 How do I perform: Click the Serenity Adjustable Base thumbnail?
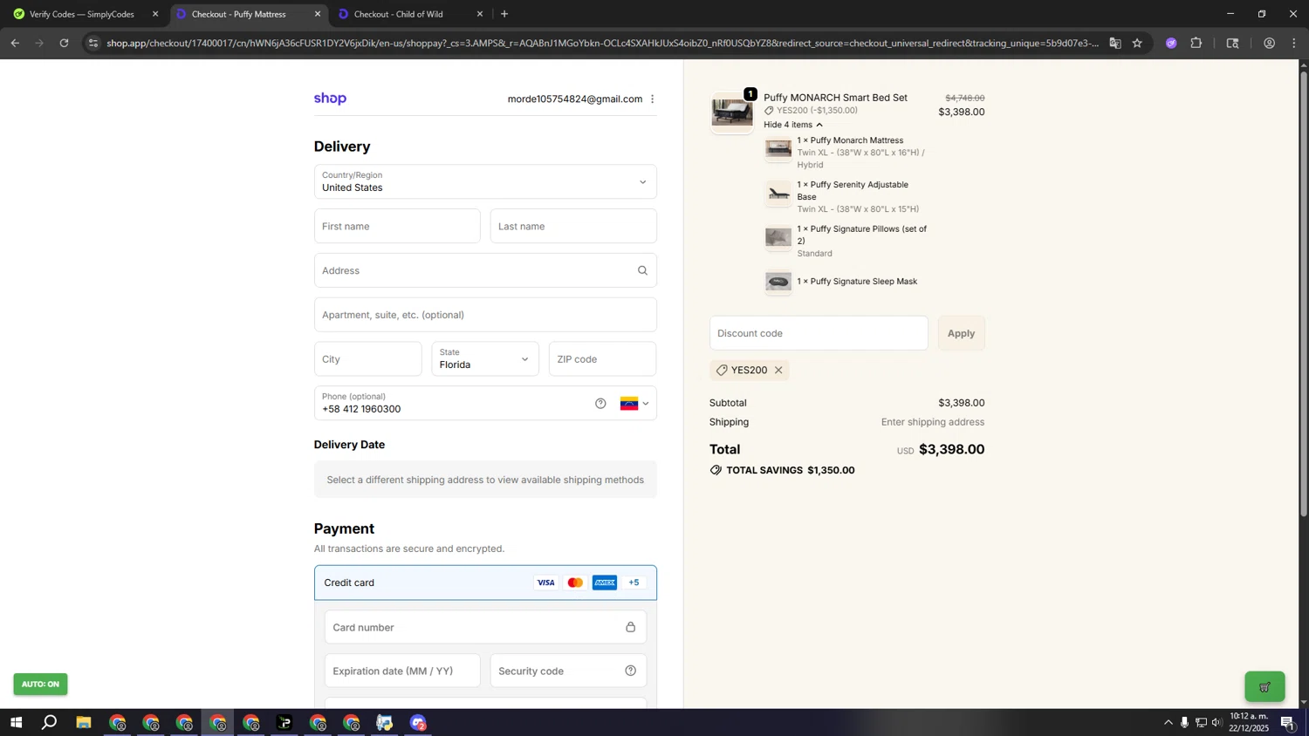click(x=778, y=194)
